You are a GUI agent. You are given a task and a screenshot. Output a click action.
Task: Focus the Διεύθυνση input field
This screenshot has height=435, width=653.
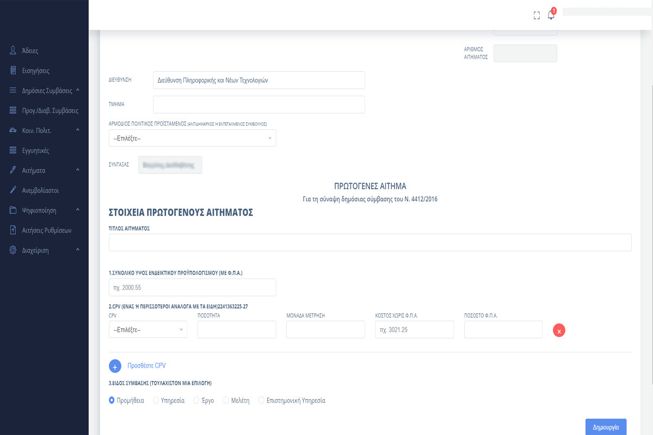coord(259,80)
